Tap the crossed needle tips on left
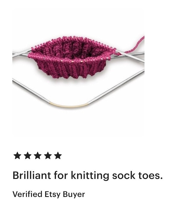Screen dimensions: 176x217 click(22, 53)
